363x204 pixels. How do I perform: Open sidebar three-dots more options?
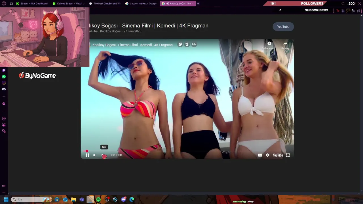click(x=4, y=192)
